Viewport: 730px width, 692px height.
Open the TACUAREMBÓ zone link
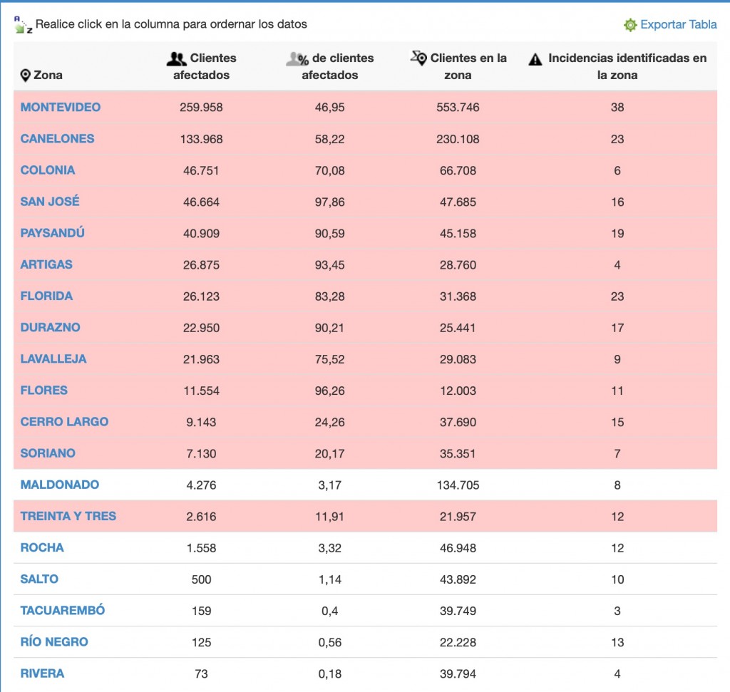point(63,611)
